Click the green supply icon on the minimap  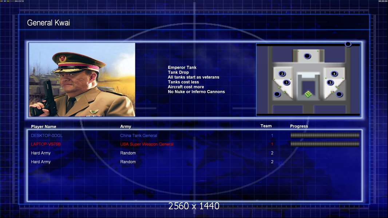click(308, 94)
